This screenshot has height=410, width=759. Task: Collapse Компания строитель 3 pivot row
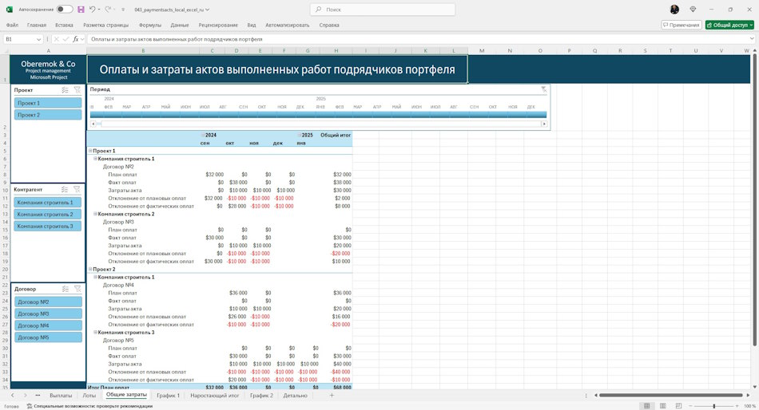[95, 333]
